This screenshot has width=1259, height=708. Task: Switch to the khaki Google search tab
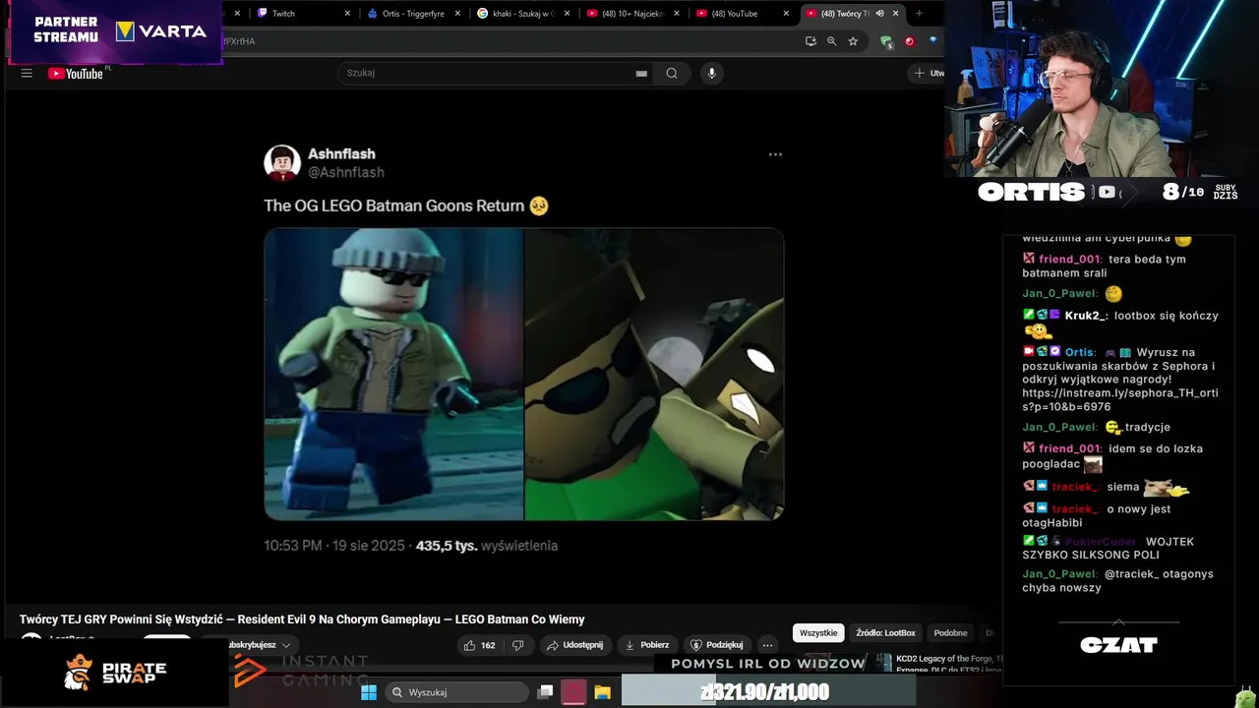point(523,14)
